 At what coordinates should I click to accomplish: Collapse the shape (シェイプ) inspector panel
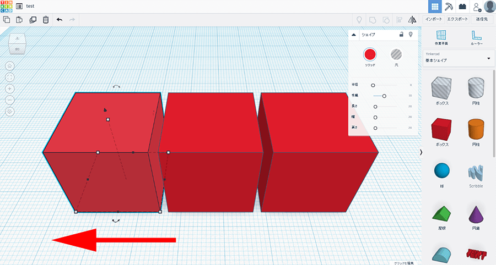point(354,35)
